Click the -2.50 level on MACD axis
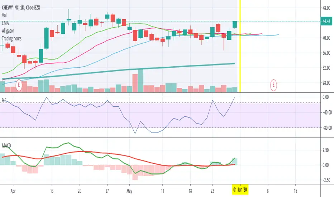 point(326,180)
